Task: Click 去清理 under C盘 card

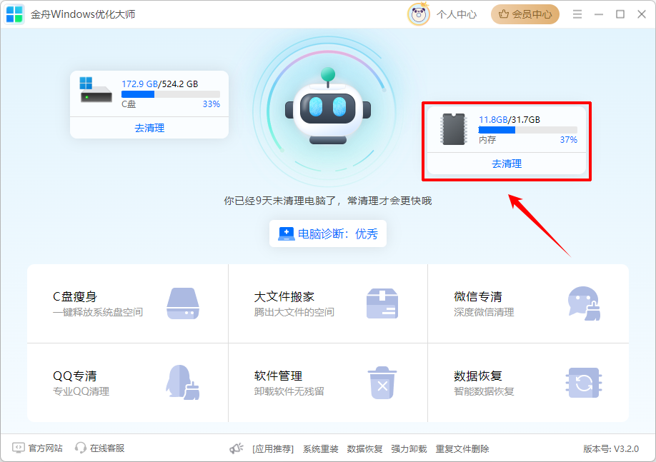Action: [149, 128]
